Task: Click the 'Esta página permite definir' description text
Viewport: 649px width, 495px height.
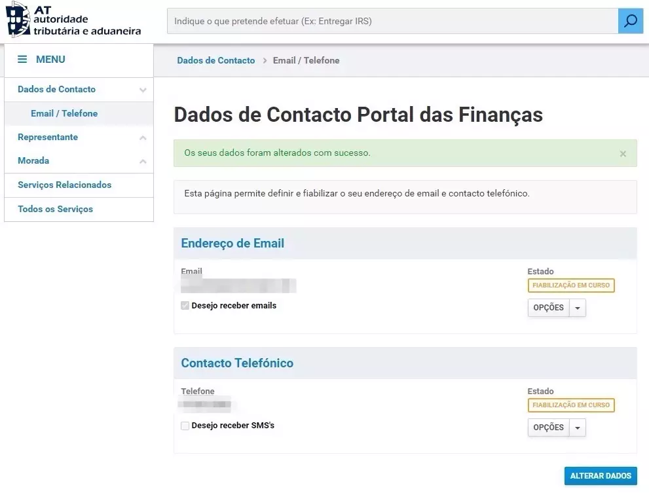Action: tap(357, 194)
